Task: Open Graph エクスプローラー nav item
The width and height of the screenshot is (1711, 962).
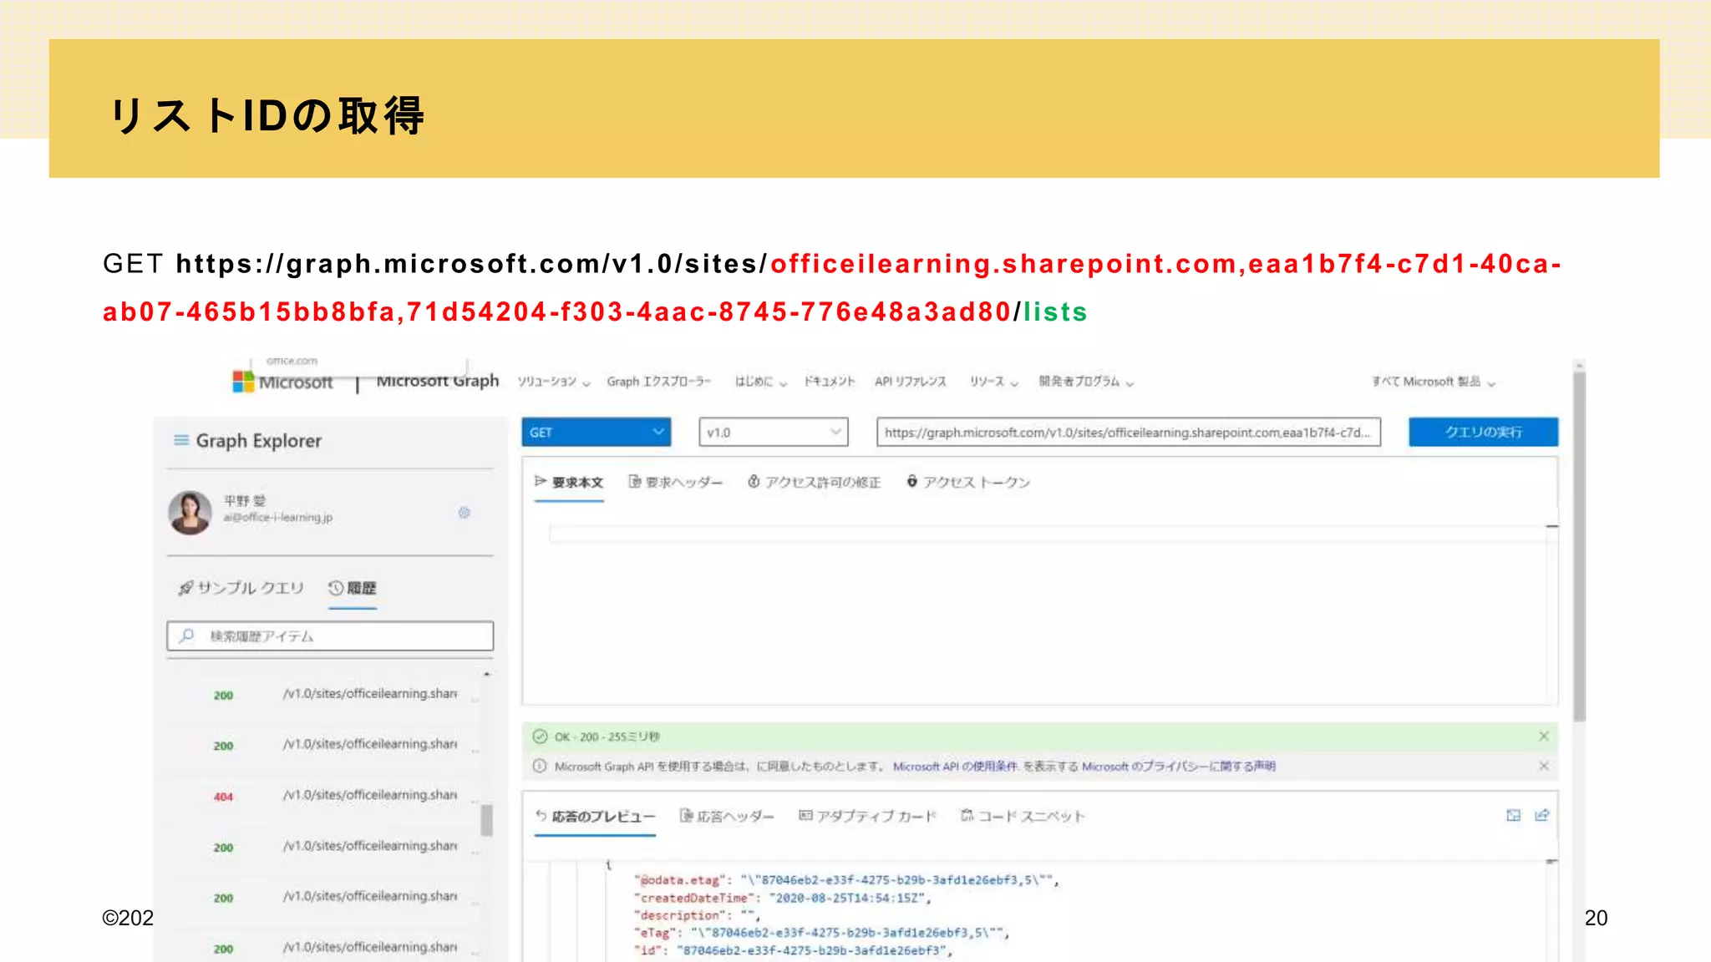Action: click(x=659, y=382)
